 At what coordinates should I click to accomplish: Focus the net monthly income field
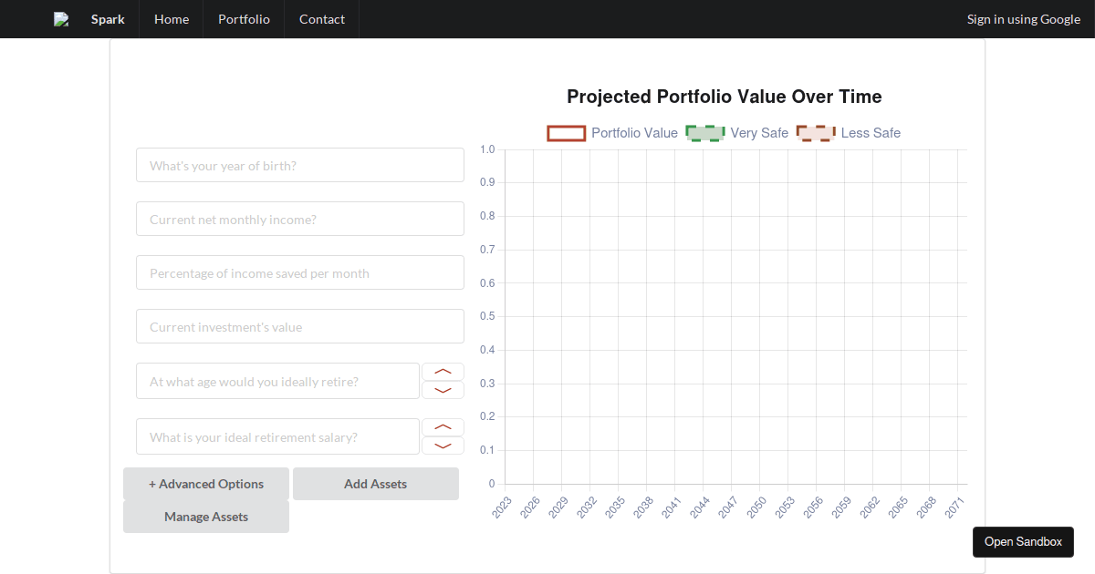[x=300, y=220]
